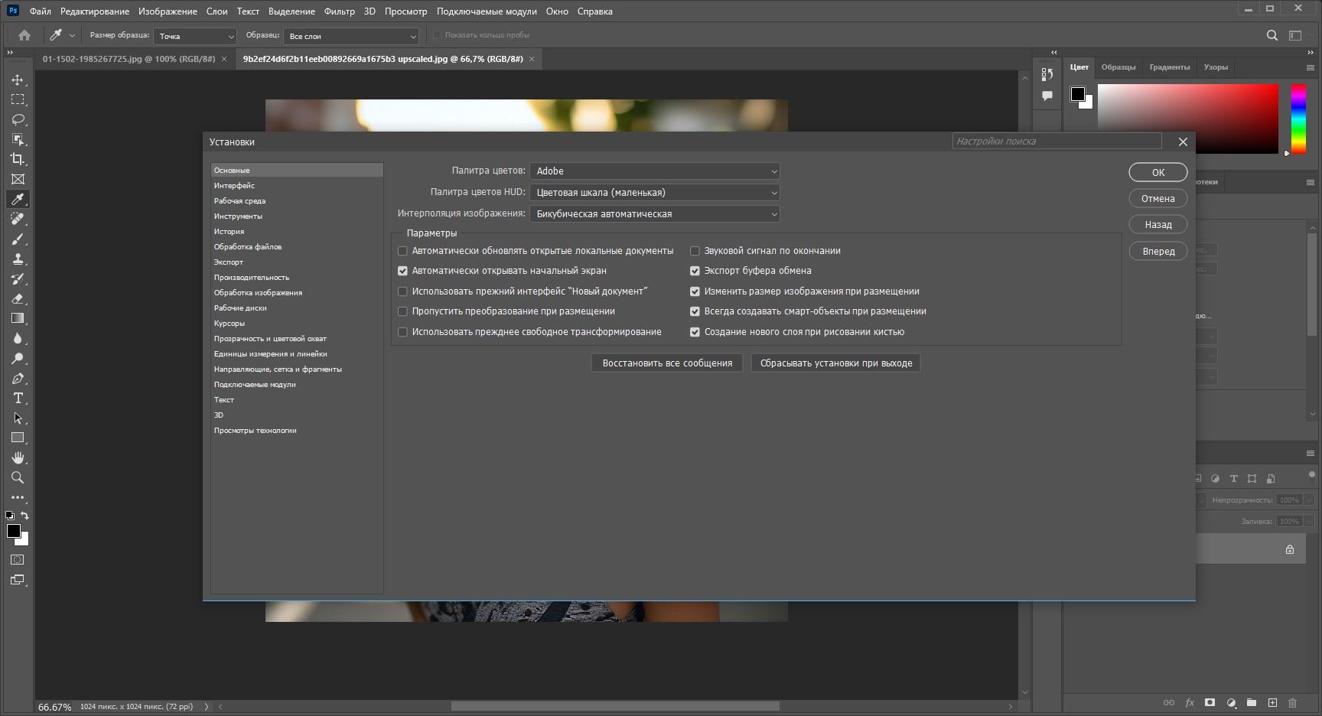Click the Home icon in options bar
This screenshot has height=716, width=1322.
click(24, 35)
